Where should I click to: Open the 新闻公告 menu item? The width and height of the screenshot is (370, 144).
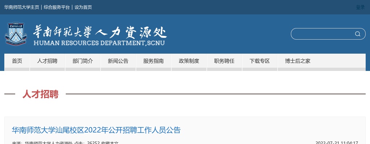118,61
